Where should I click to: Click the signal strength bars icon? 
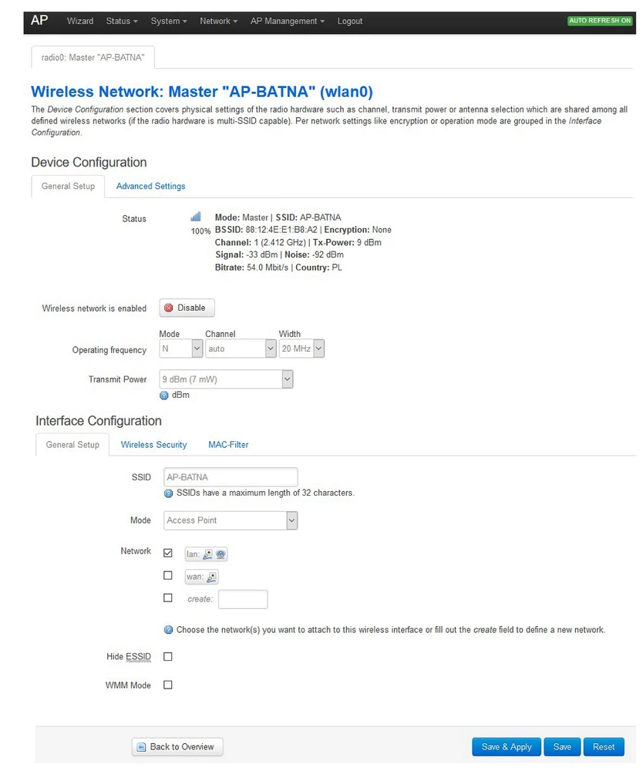click(196, 217)
